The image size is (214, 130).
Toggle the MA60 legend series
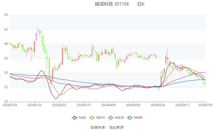[135, 118]
